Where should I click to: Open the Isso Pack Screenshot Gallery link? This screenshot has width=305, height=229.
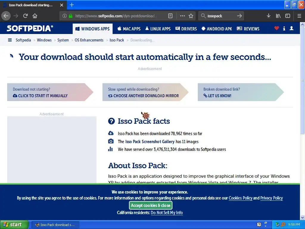point(150,142)
